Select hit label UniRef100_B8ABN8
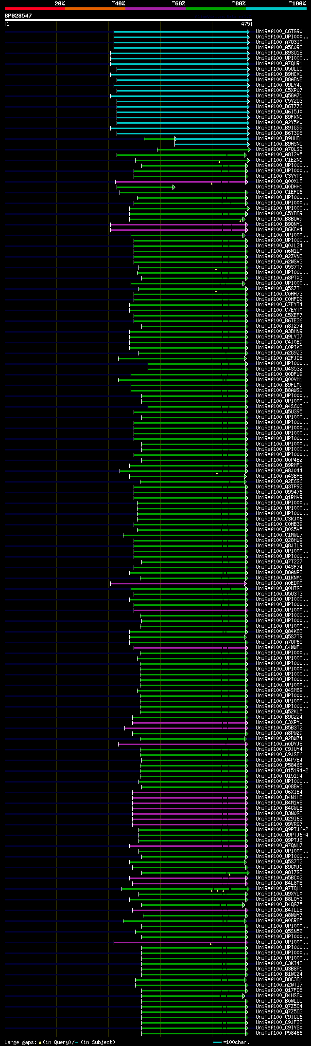 click(279, 80)
